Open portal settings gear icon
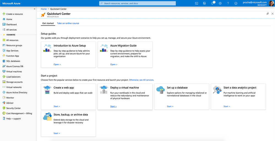Screen dimensions: 275x141 click(220, 3)
